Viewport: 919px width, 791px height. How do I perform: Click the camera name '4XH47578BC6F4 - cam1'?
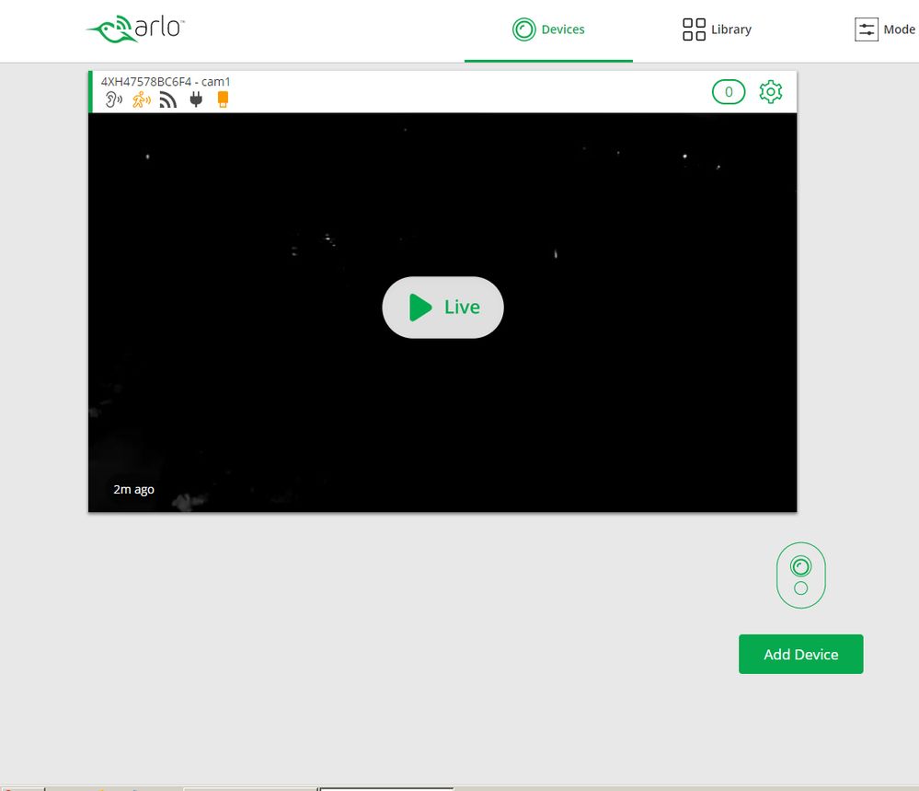166,82
